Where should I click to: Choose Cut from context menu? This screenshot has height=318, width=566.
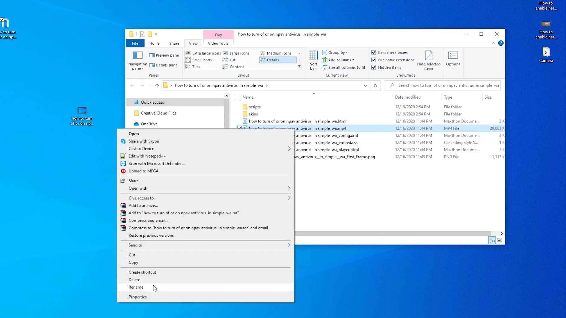[205, 255]
